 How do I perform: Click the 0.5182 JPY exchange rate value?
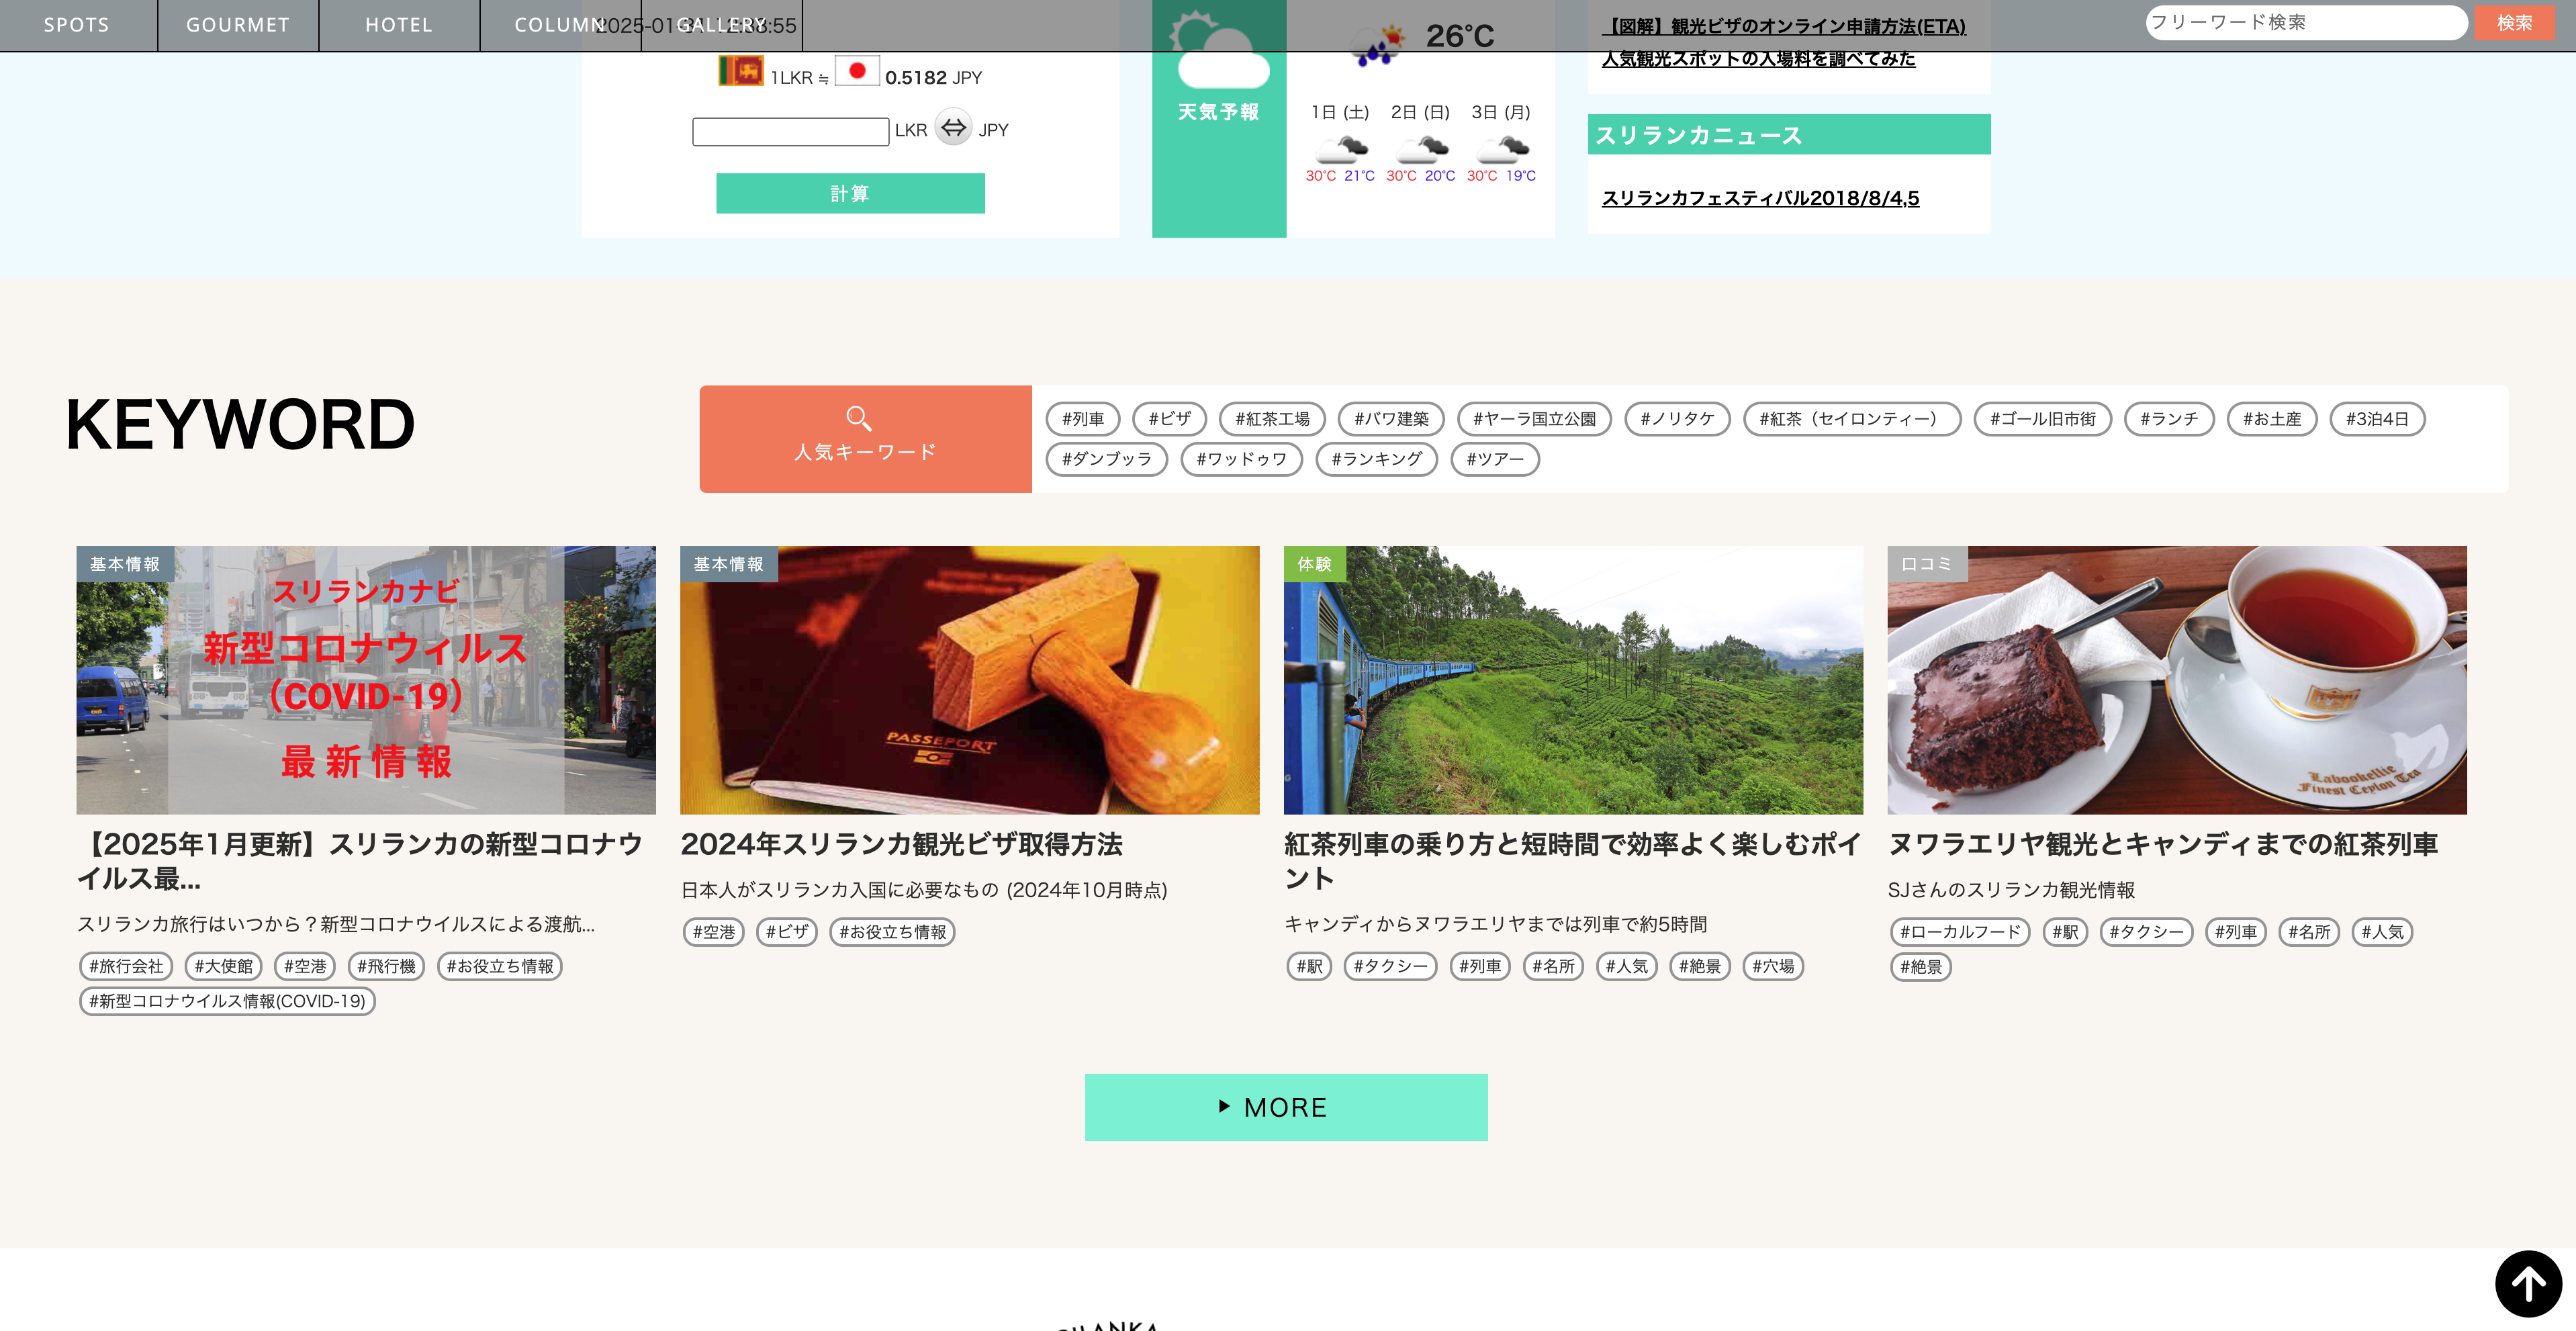933,77
